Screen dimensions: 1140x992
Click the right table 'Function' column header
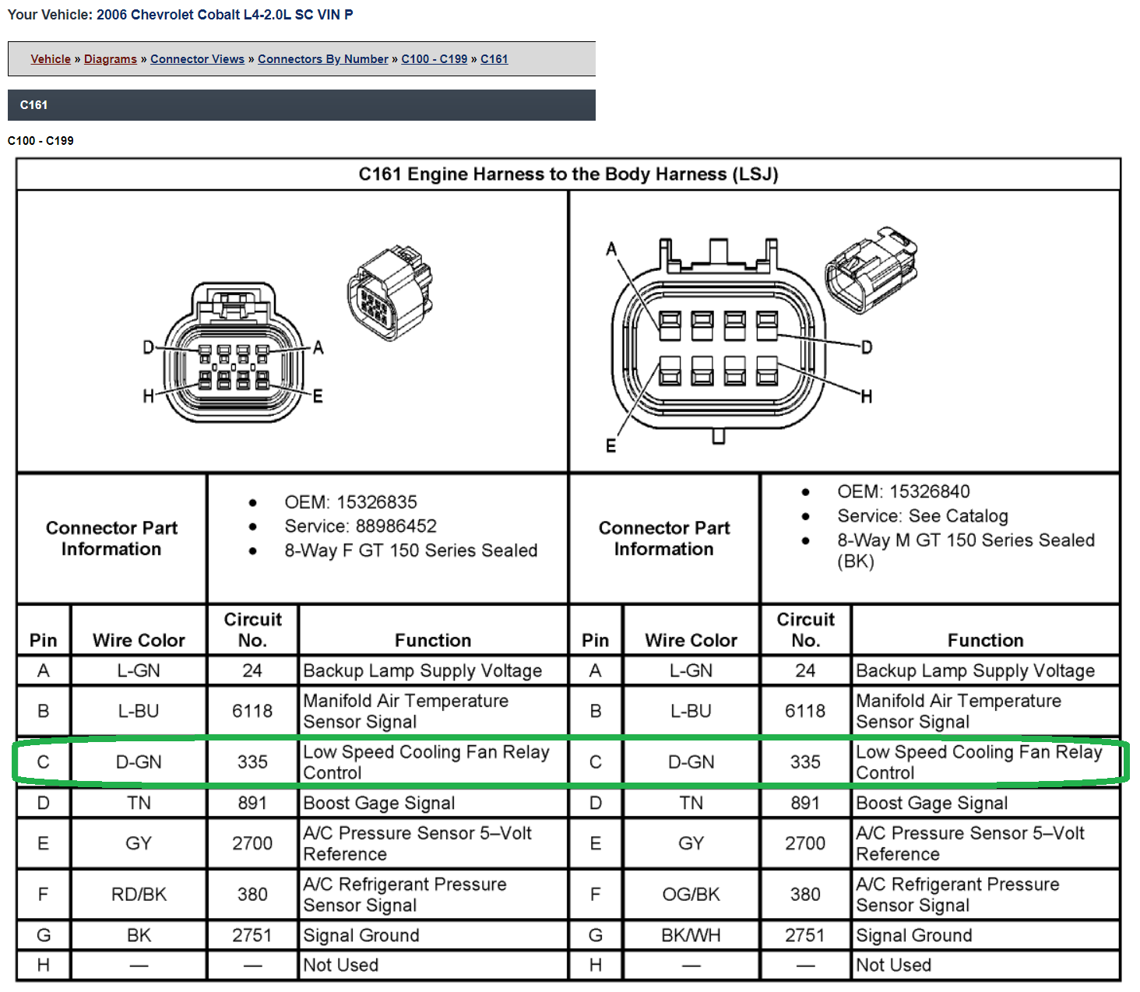(x=986, y=640)
